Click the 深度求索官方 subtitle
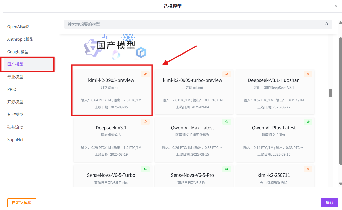 [x=111, y=135]
